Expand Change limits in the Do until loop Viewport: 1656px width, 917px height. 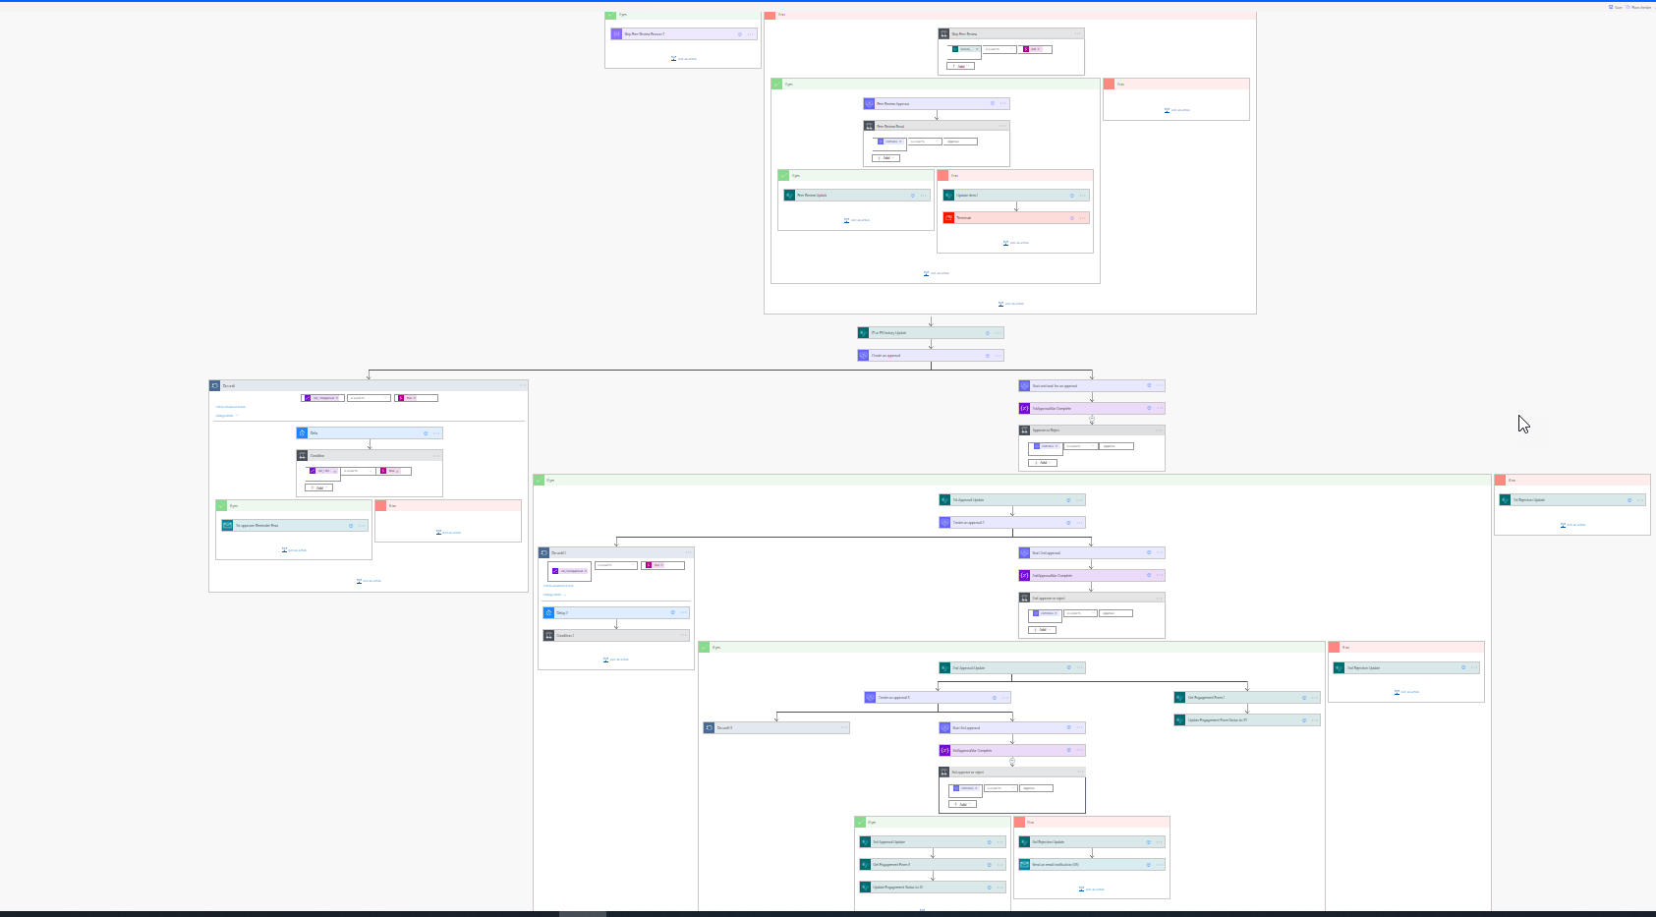coord(225,416)
